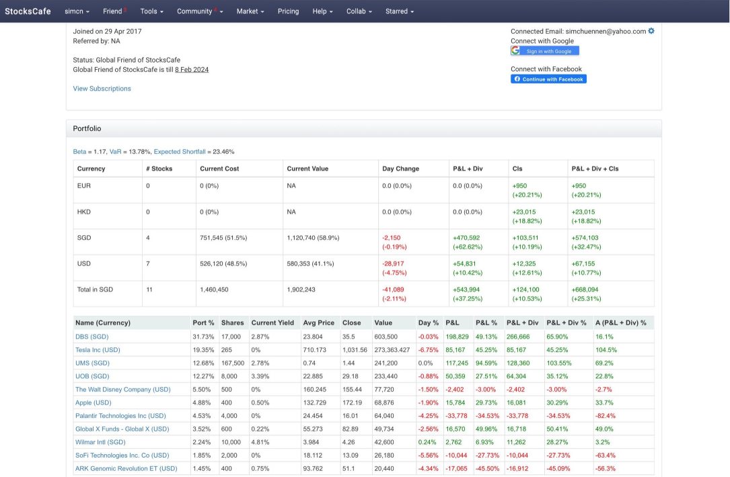Click the USD current cost 526,120 (48.5%)
The width and height of the screenshot is (730, 477).
point(223,263)
